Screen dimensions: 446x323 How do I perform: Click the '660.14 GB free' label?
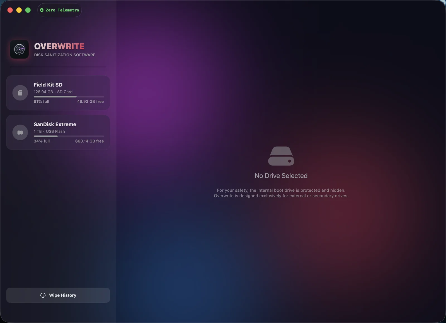89,141
